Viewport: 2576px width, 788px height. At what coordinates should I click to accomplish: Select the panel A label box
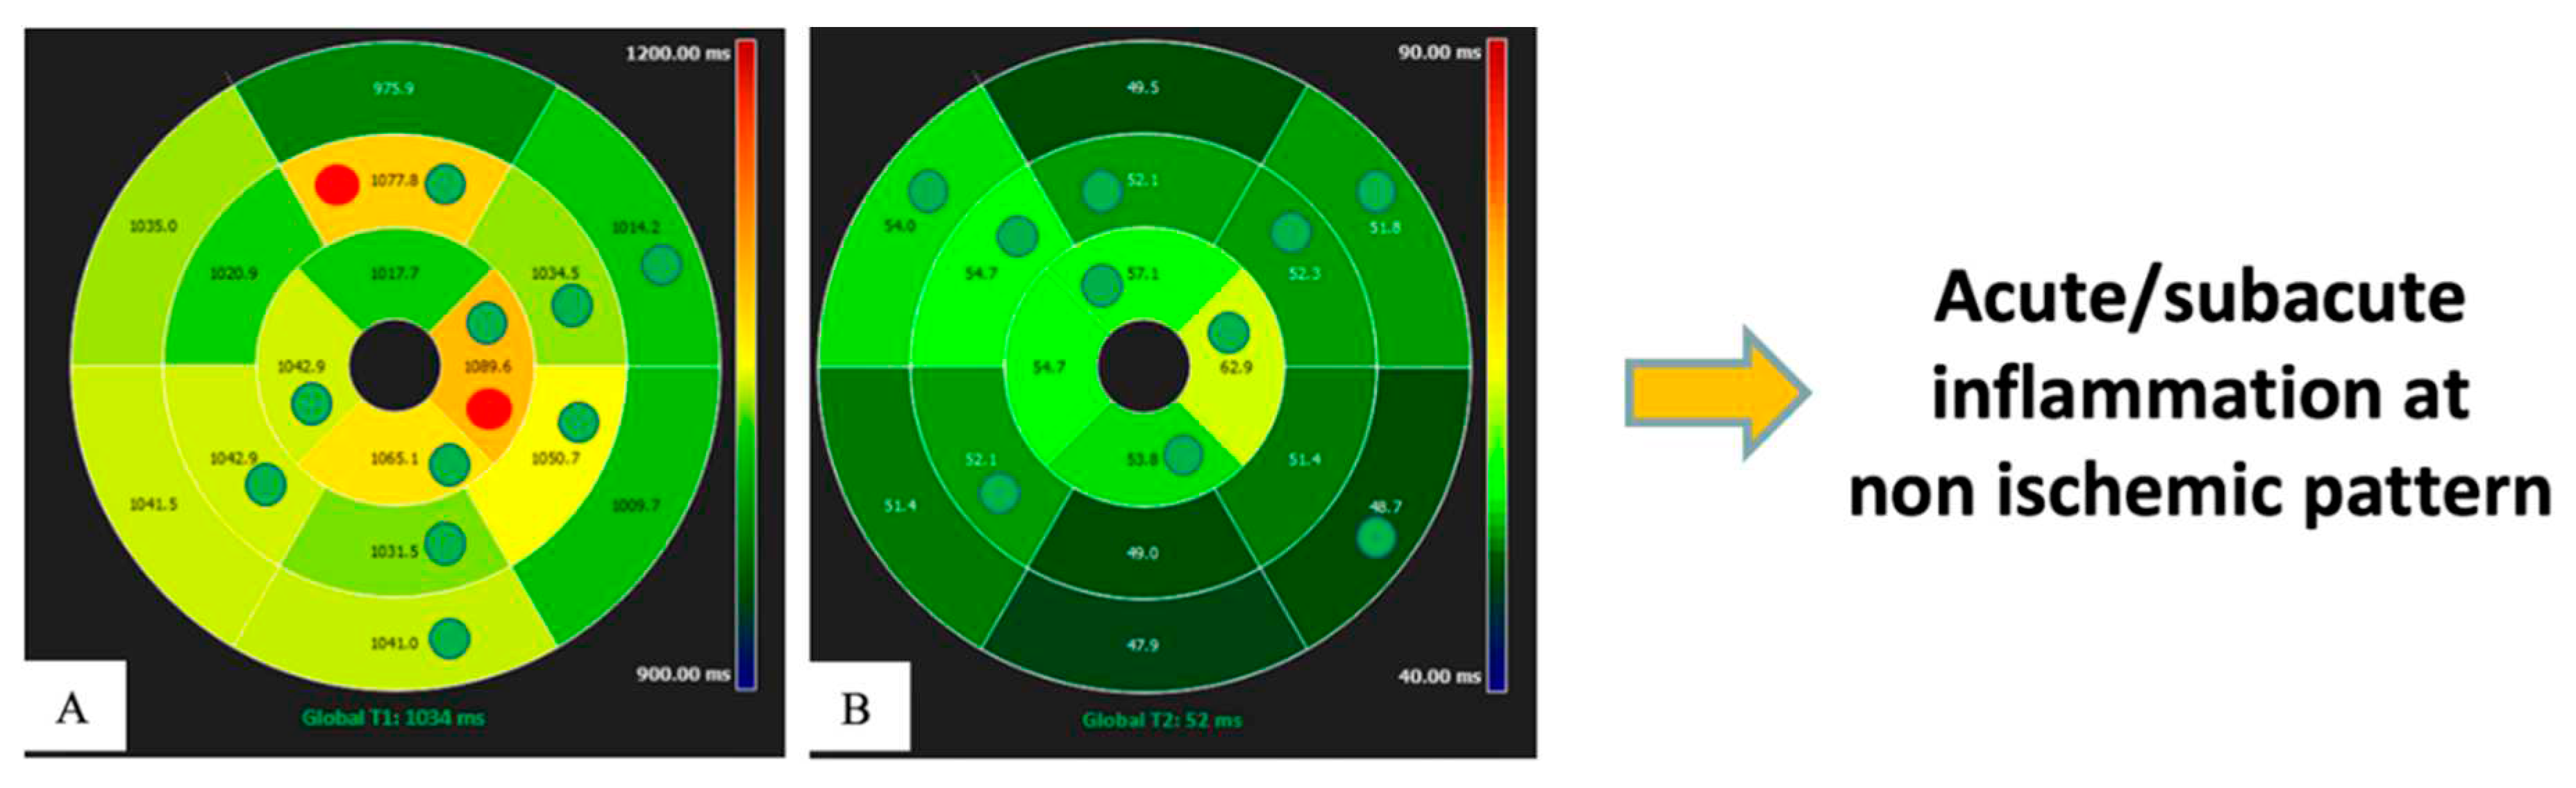pyautogui.click(x=74, y=706)
